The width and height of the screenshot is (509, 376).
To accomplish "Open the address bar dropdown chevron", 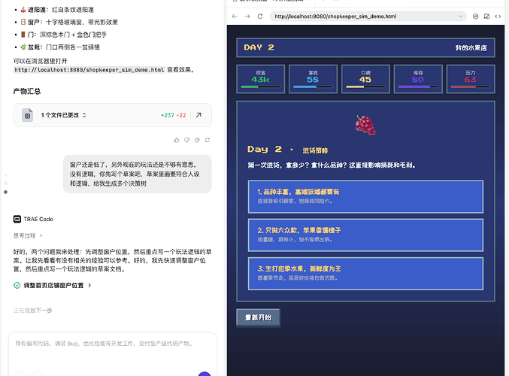I will (x=460, y=17).
